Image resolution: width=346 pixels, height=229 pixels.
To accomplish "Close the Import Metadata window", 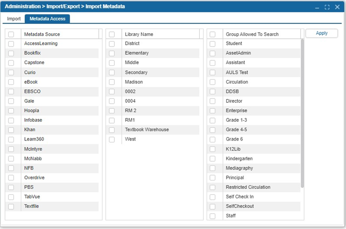I will tap(337, 7).
